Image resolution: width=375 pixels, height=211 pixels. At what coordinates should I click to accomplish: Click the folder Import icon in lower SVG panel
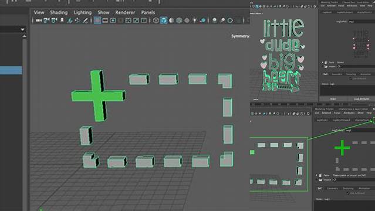[x=320, y=180]
